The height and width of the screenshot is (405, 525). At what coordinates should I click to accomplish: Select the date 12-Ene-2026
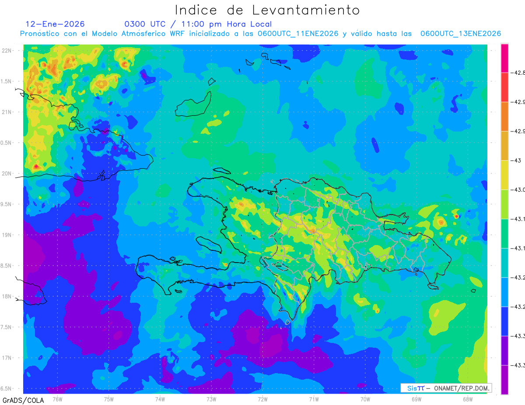[55, 24]
